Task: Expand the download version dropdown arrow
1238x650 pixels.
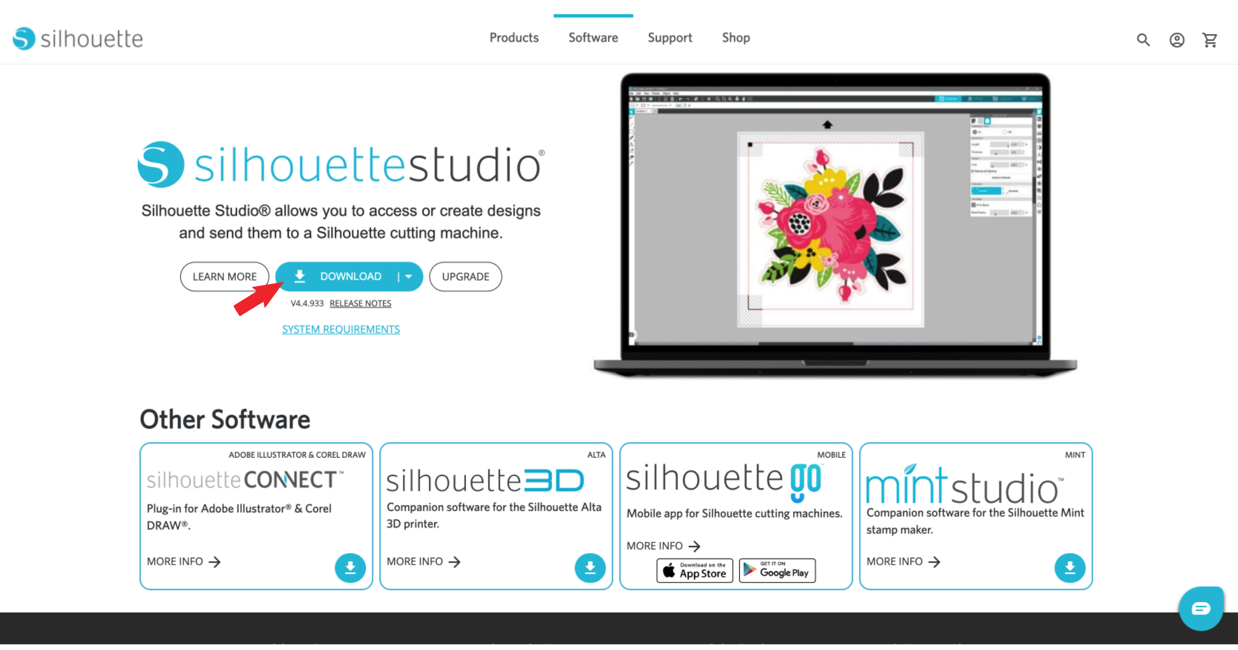Action: [x=410, y=276]
